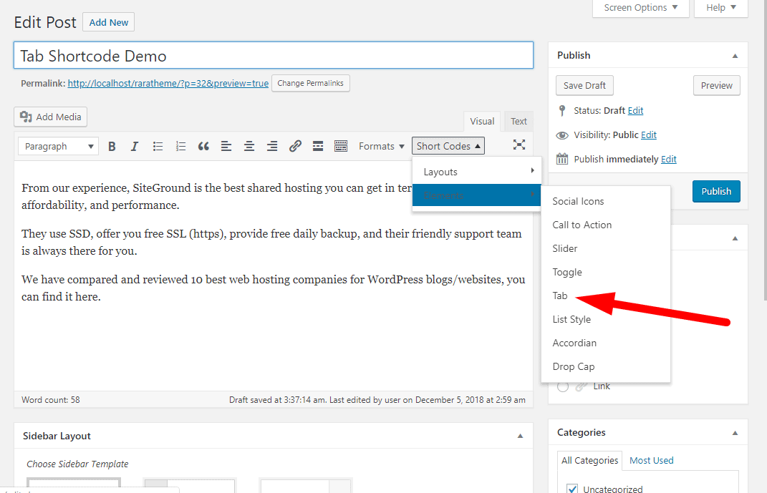Align text right
The height and width of the screenshot is (493, 767).
pos(272,146)
